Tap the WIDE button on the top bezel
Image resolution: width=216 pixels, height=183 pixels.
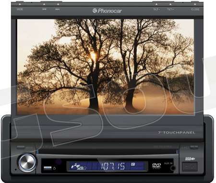[20, 9]
